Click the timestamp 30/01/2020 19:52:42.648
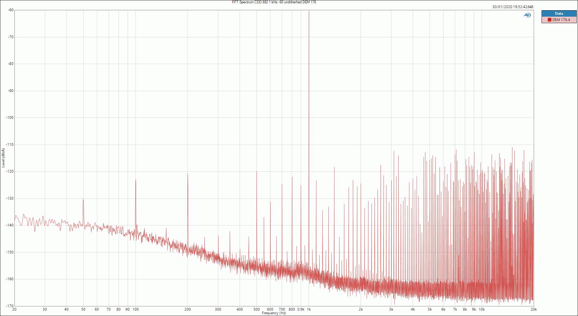The height and width of the screenshot is (316, 578). click(x=513, y=7)
